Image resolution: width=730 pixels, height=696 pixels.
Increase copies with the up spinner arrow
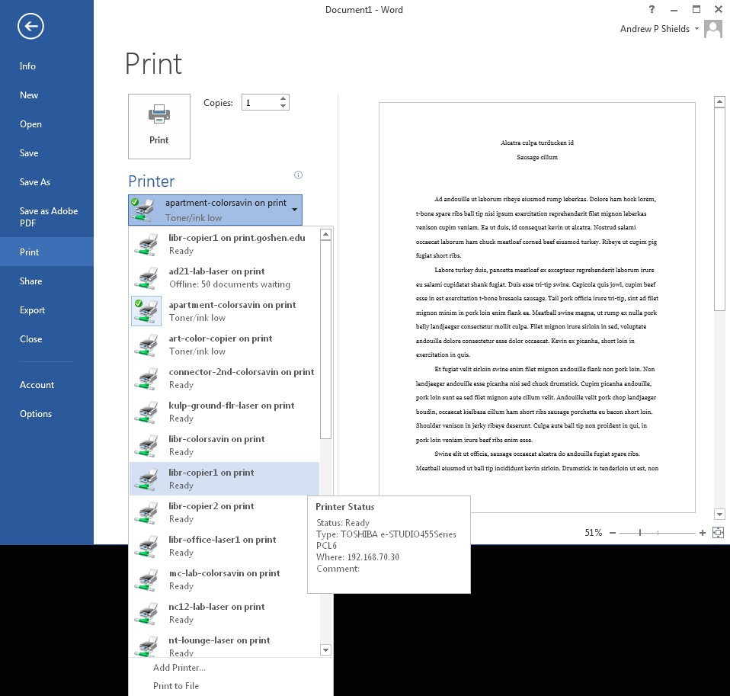(283, 98)
